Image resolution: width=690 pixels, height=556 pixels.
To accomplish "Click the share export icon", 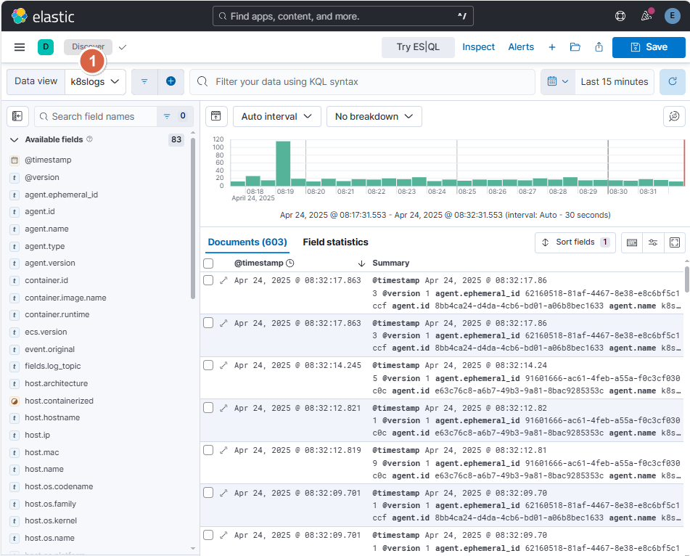I will (x=599, y=47).
